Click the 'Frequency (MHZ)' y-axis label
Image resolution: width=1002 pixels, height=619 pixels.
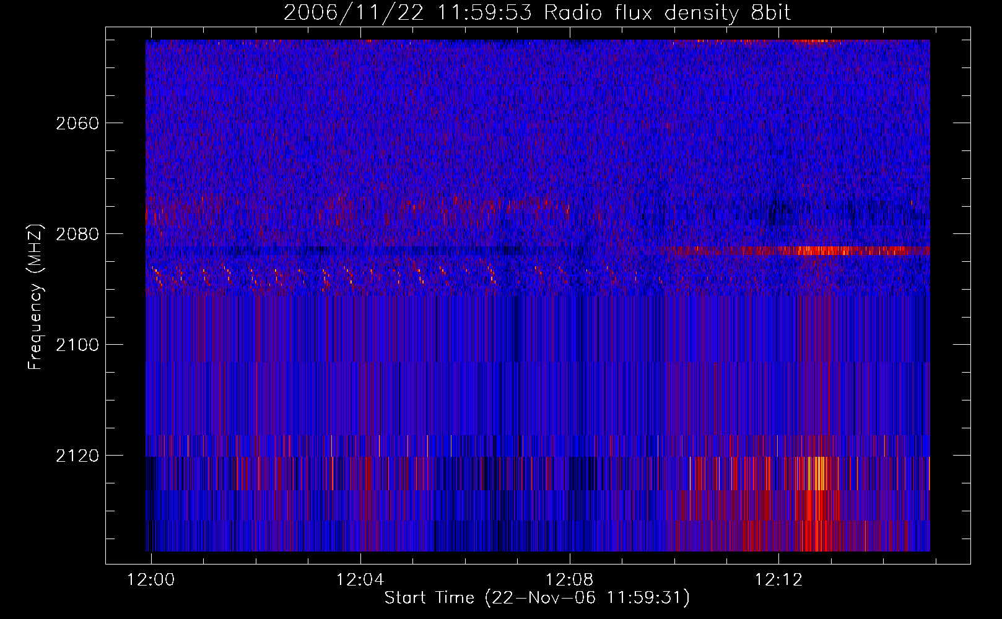[x=35, y=298]
